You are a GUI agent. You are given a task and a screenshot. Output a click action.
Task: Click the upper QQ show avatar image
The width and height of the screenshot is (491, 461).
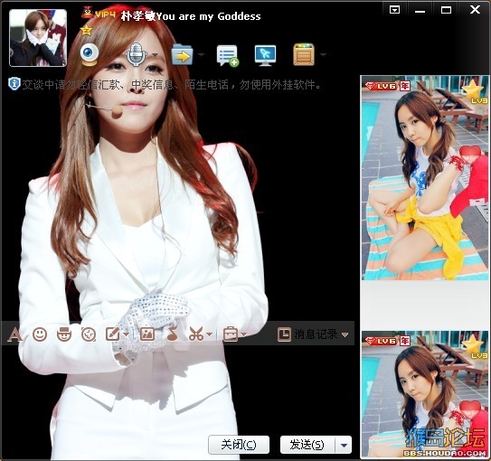coord(425,178)
